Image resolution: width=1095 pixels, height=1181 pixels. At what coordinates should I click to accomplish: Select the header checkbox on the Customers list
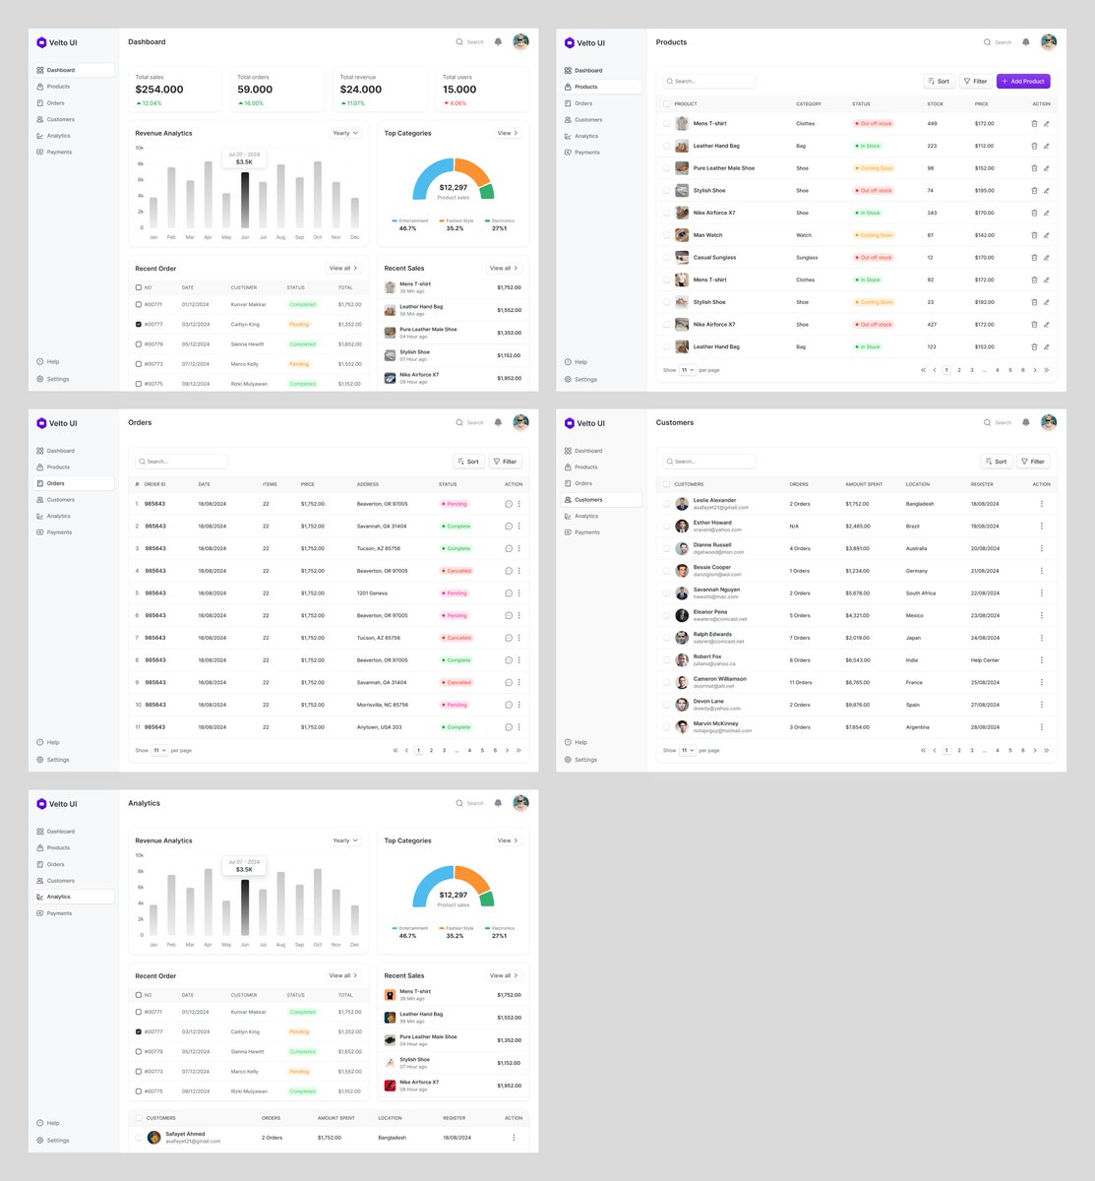(666, 484)
